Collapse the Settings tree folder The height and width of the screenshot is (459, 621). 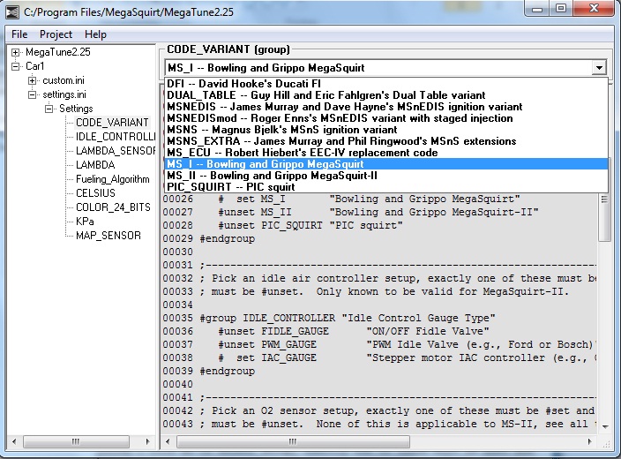pos(49,109)
